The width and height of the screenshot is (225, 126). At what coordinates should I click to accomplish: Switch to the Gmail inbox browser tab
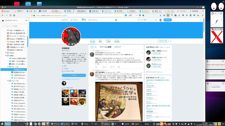point(57,11)
